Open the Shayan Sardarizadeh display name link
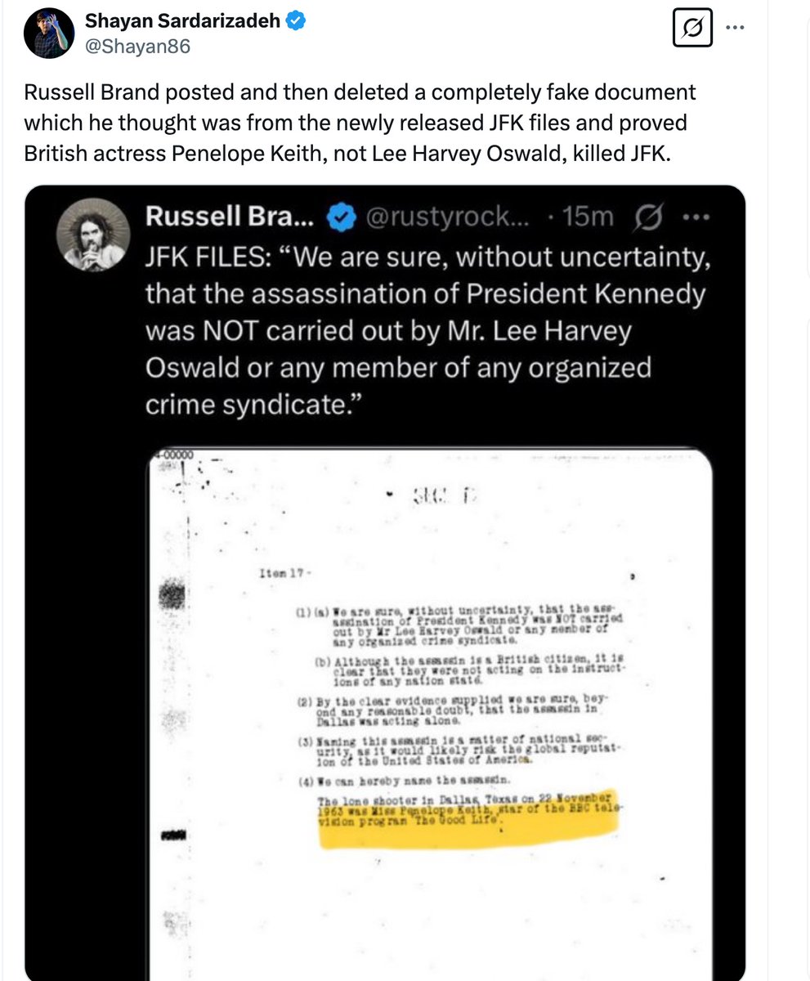Image resolution: width=810 pixels, height=981 pixels. [x=182, y=22]
